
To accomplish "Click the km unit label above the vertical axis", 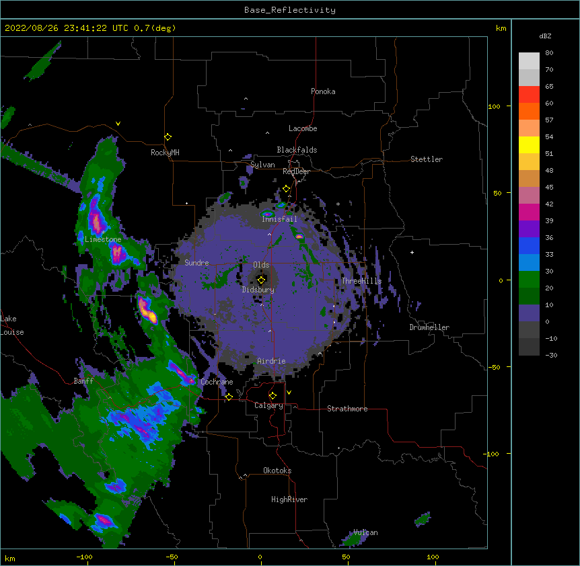I will (x=501, y=28).
